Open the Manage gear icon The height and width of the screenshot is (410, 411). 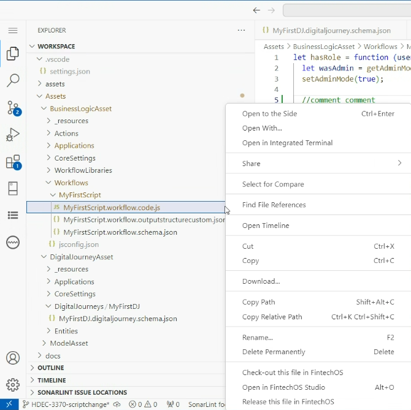[x=13, y=385]
